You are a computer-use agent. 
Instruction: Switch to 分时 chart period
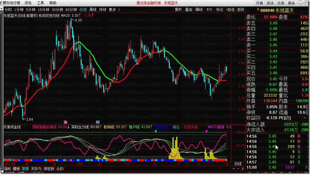[x=8, y=9]
